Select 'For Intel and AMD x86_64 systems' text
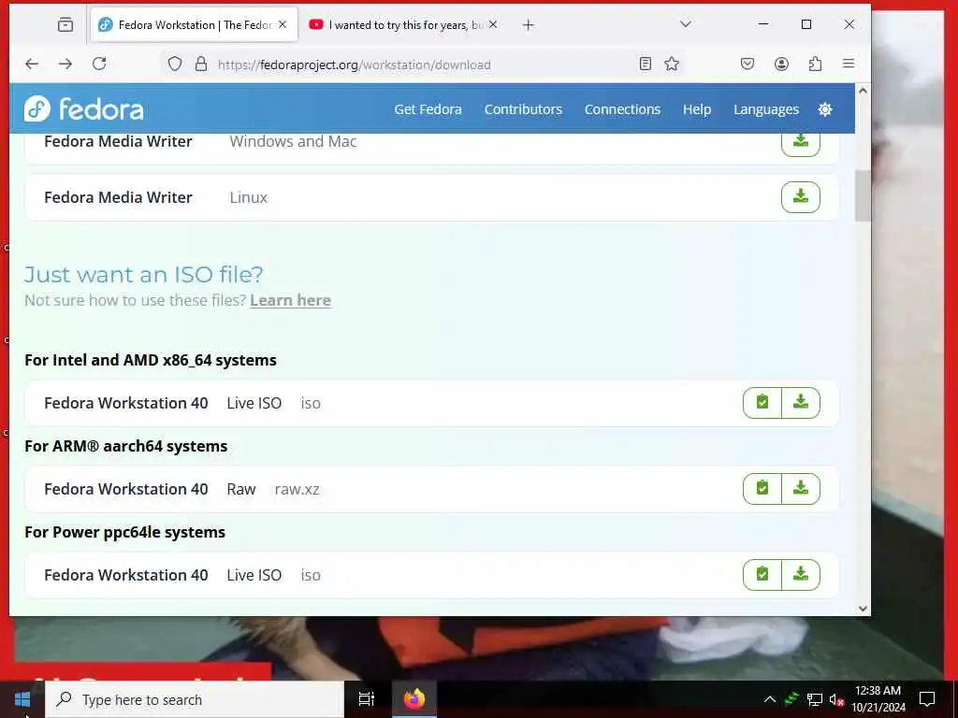 (x=151, y=360)
